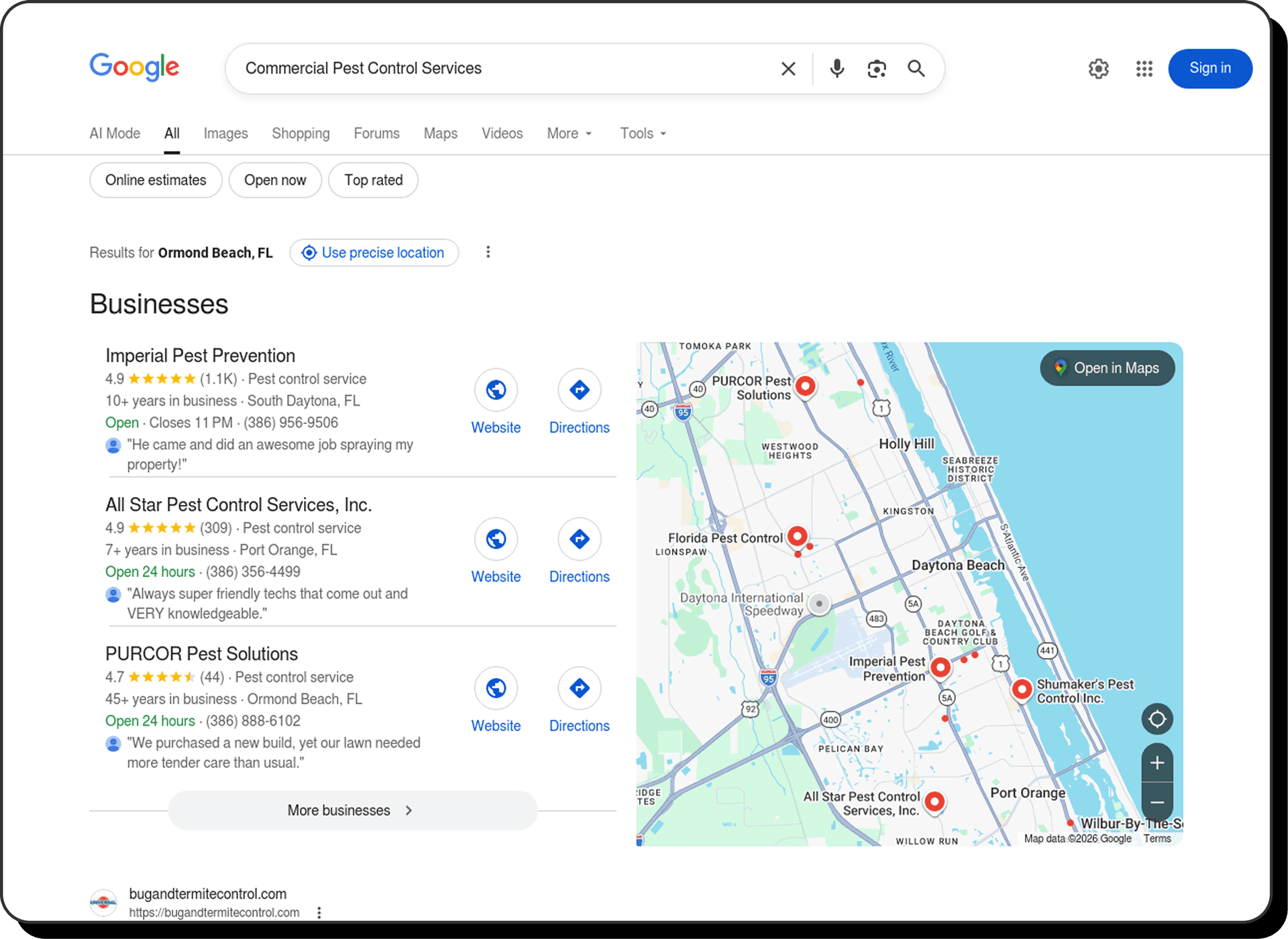The image size is (1288, 939).
Task: Switch to the Images tab
Action: pos(225,133)
